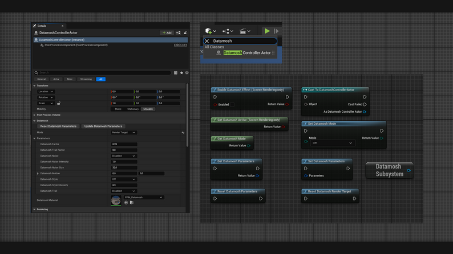This screenshot has height=254, width=453.
Task: Open the Datamosh Noise dropdown
Action: (x=124, y=156)
